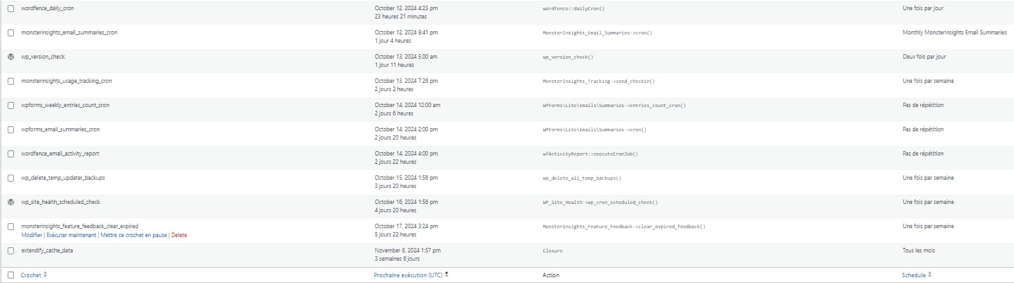Sort by the Schedule column header

pyautogui.click(x=913, y=275)
